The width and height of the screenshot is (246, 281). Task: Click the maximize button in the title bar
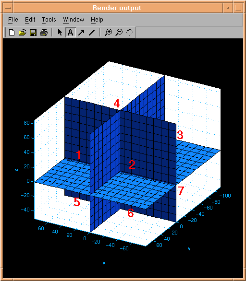coord(238,8)
